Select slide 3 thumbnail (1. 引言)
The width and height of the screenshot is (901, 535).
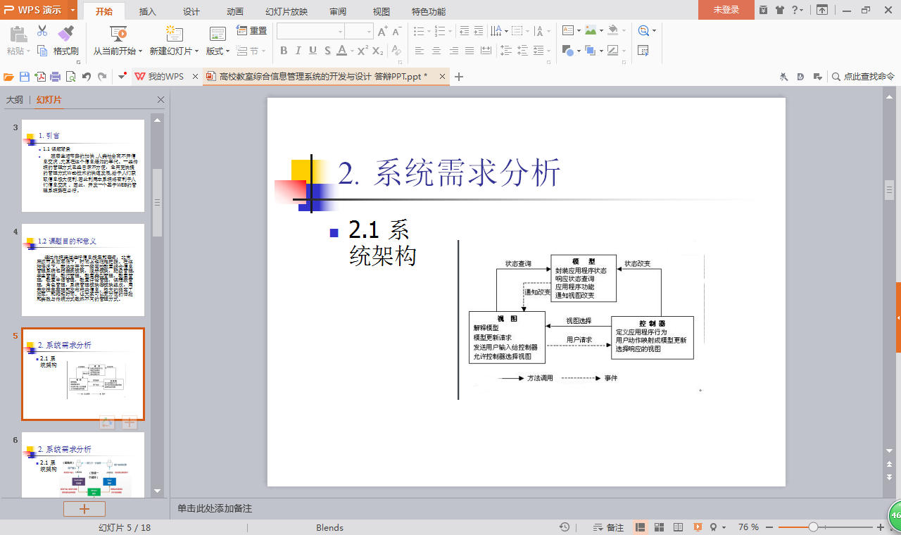pos(83,166)
